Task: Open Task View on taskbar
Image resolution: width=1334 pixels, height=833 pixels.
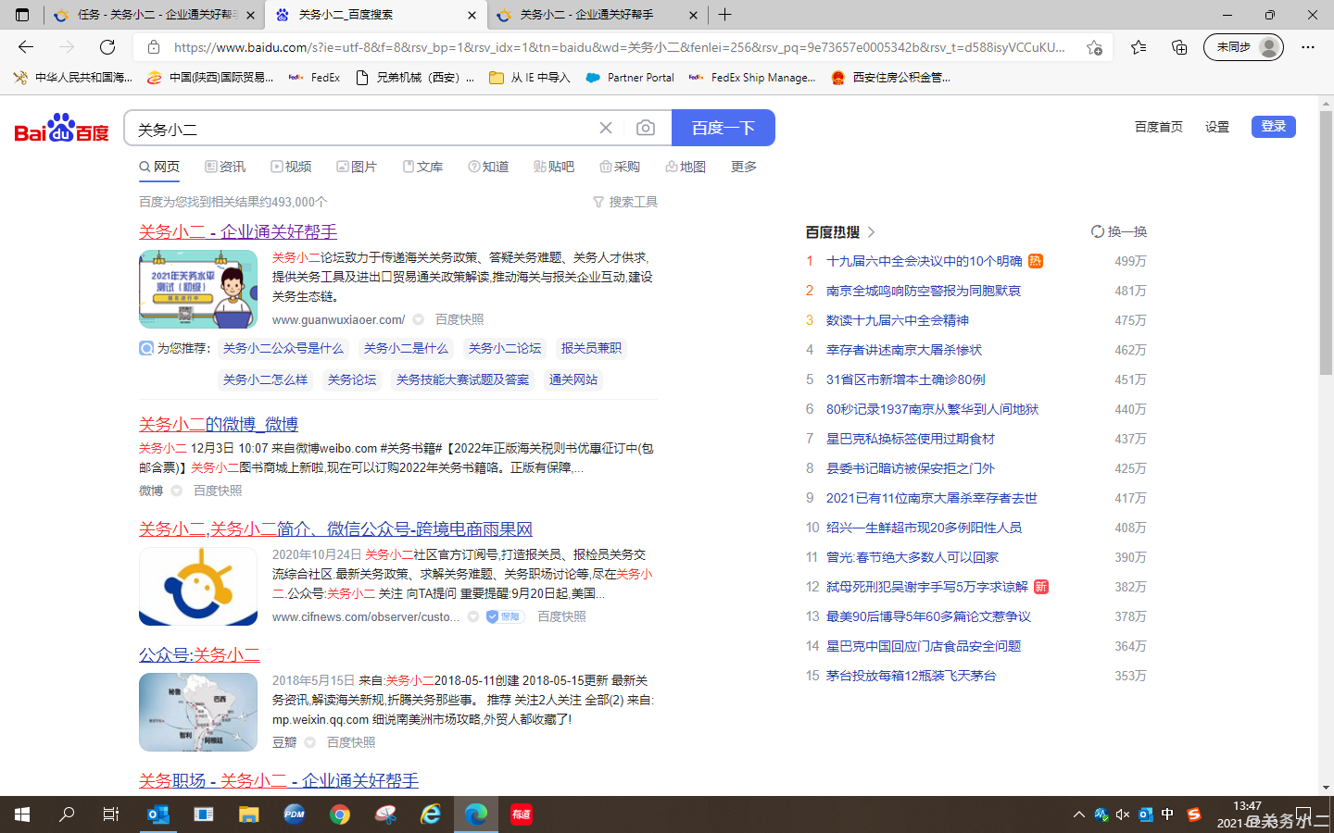Action: pos(111,814)
